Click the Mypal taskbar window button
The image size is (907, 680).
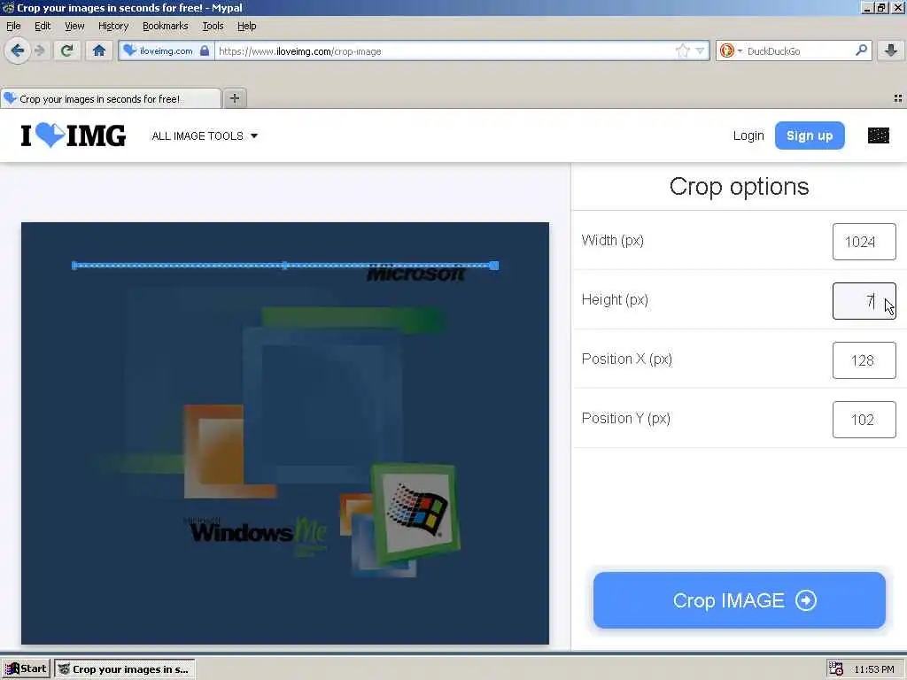click(x=124, y=669)
